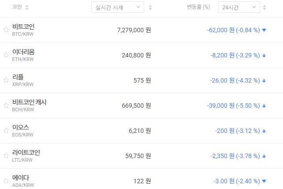Open the 에이다 coin name link
Image resolution: width=283 pixels, height=189 pixels.
coord(21,178)
